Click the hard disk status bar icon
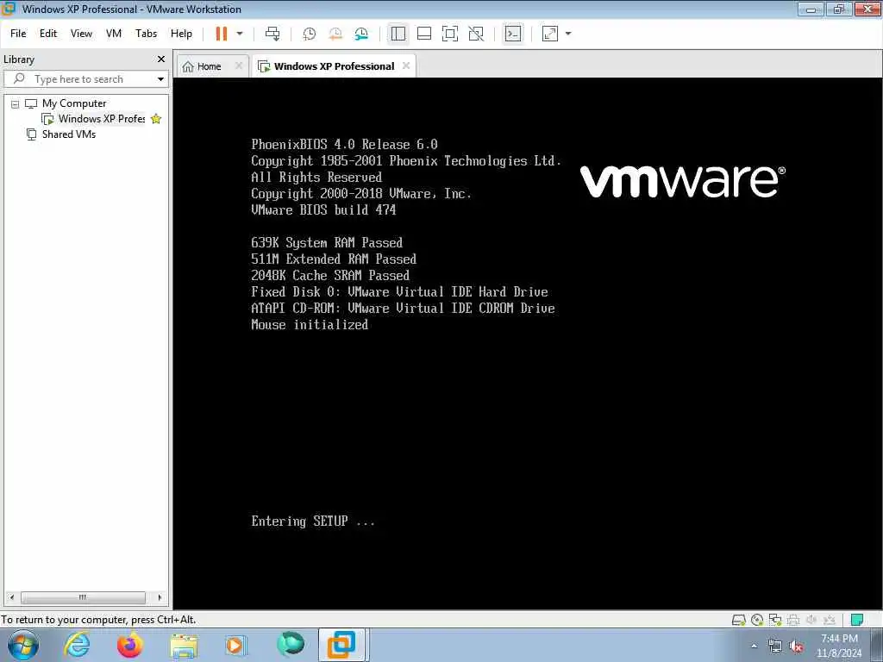883x662 pixels. (x=739, y=621)
